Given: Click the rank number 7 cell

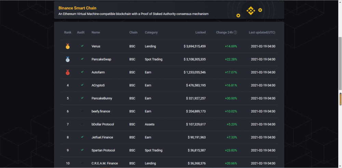Looking at the screenshot, I should [x=68, y=124].
